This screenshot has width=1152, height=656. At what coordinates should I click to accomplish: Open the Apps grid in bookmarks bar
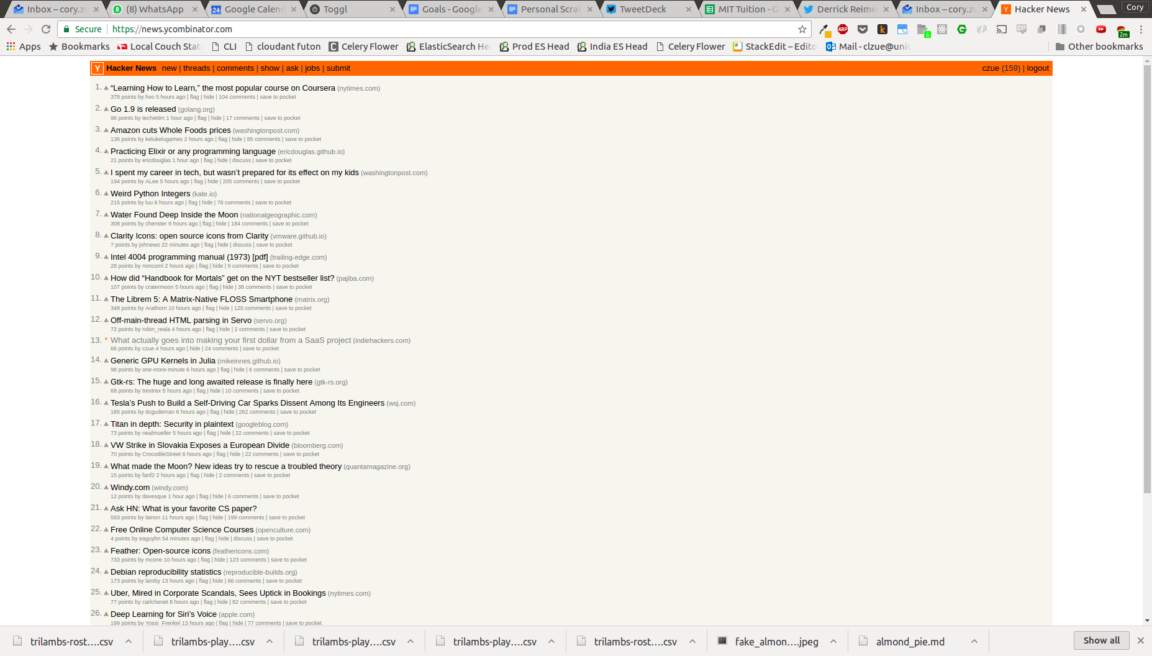(24, 47)
